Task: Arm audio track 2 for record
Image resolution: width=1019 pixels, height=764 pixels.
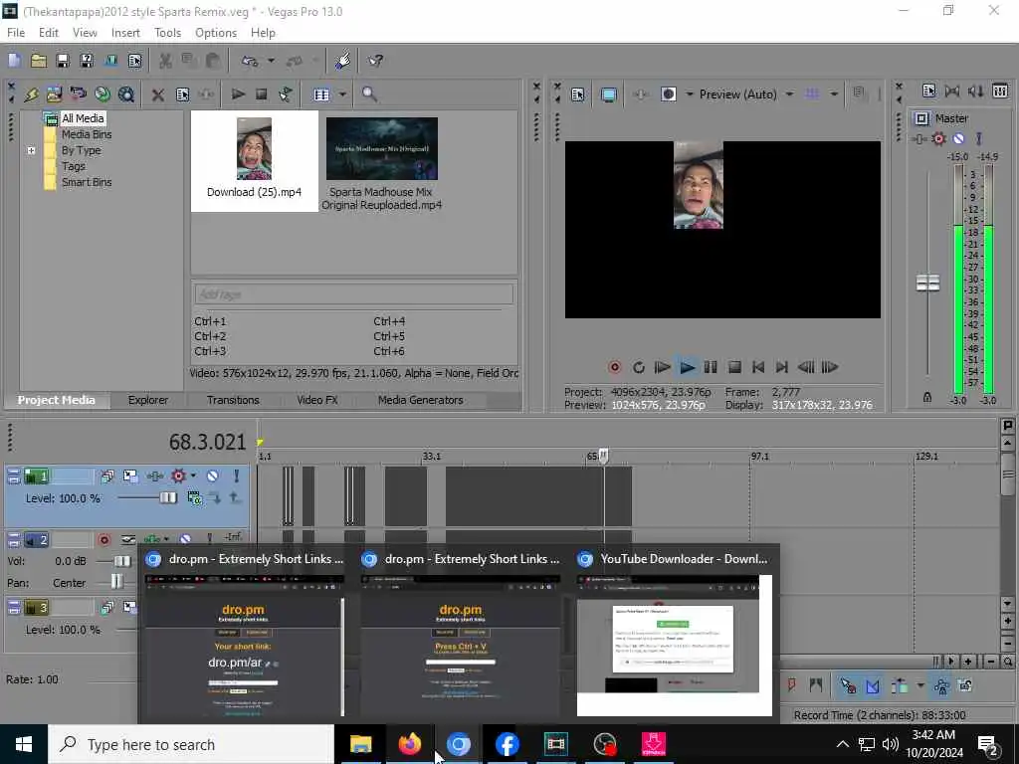Action: 103,540
